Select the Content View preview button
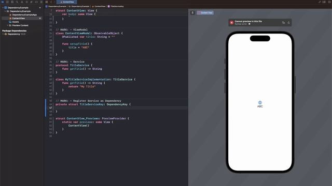The height and width of the screenshot is (186, 332). click(205, 13)
